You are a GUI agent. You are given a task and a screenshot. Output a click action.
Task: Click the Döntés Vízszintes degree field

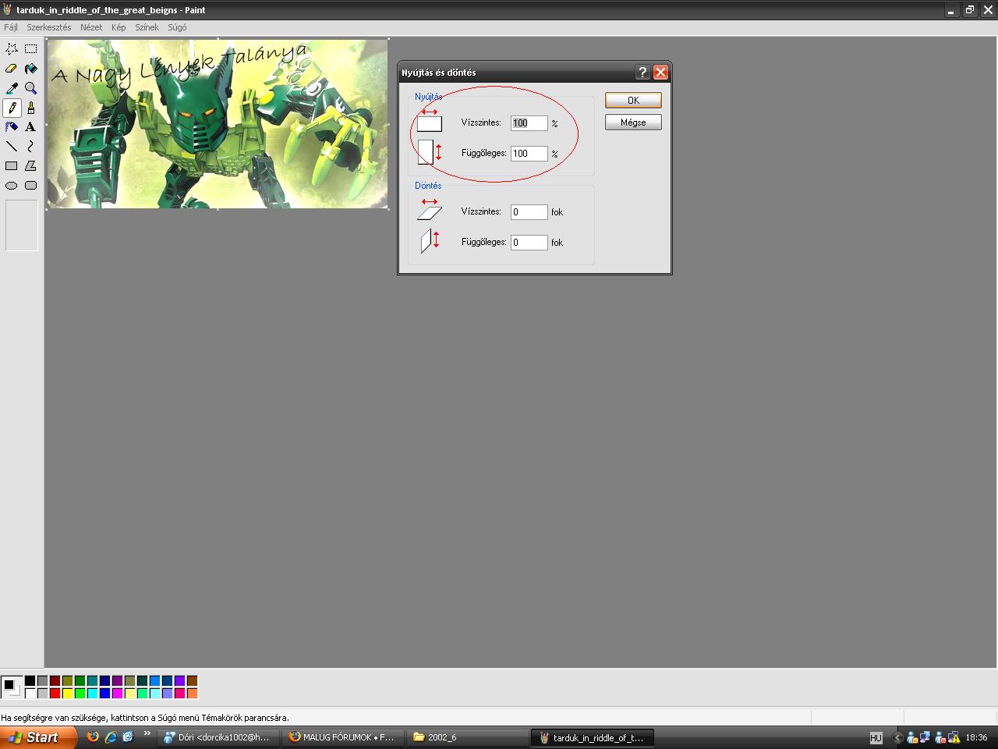(529, 212)
